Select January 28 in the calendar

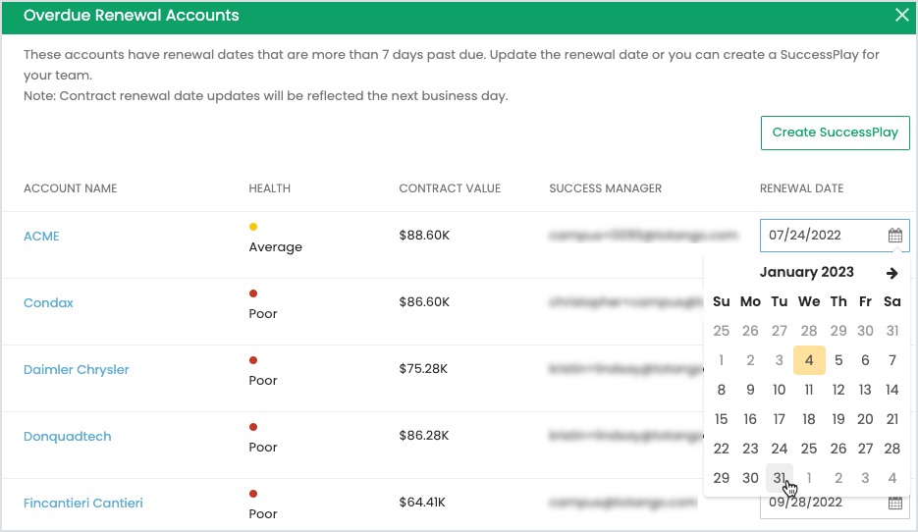pos(891,449)
